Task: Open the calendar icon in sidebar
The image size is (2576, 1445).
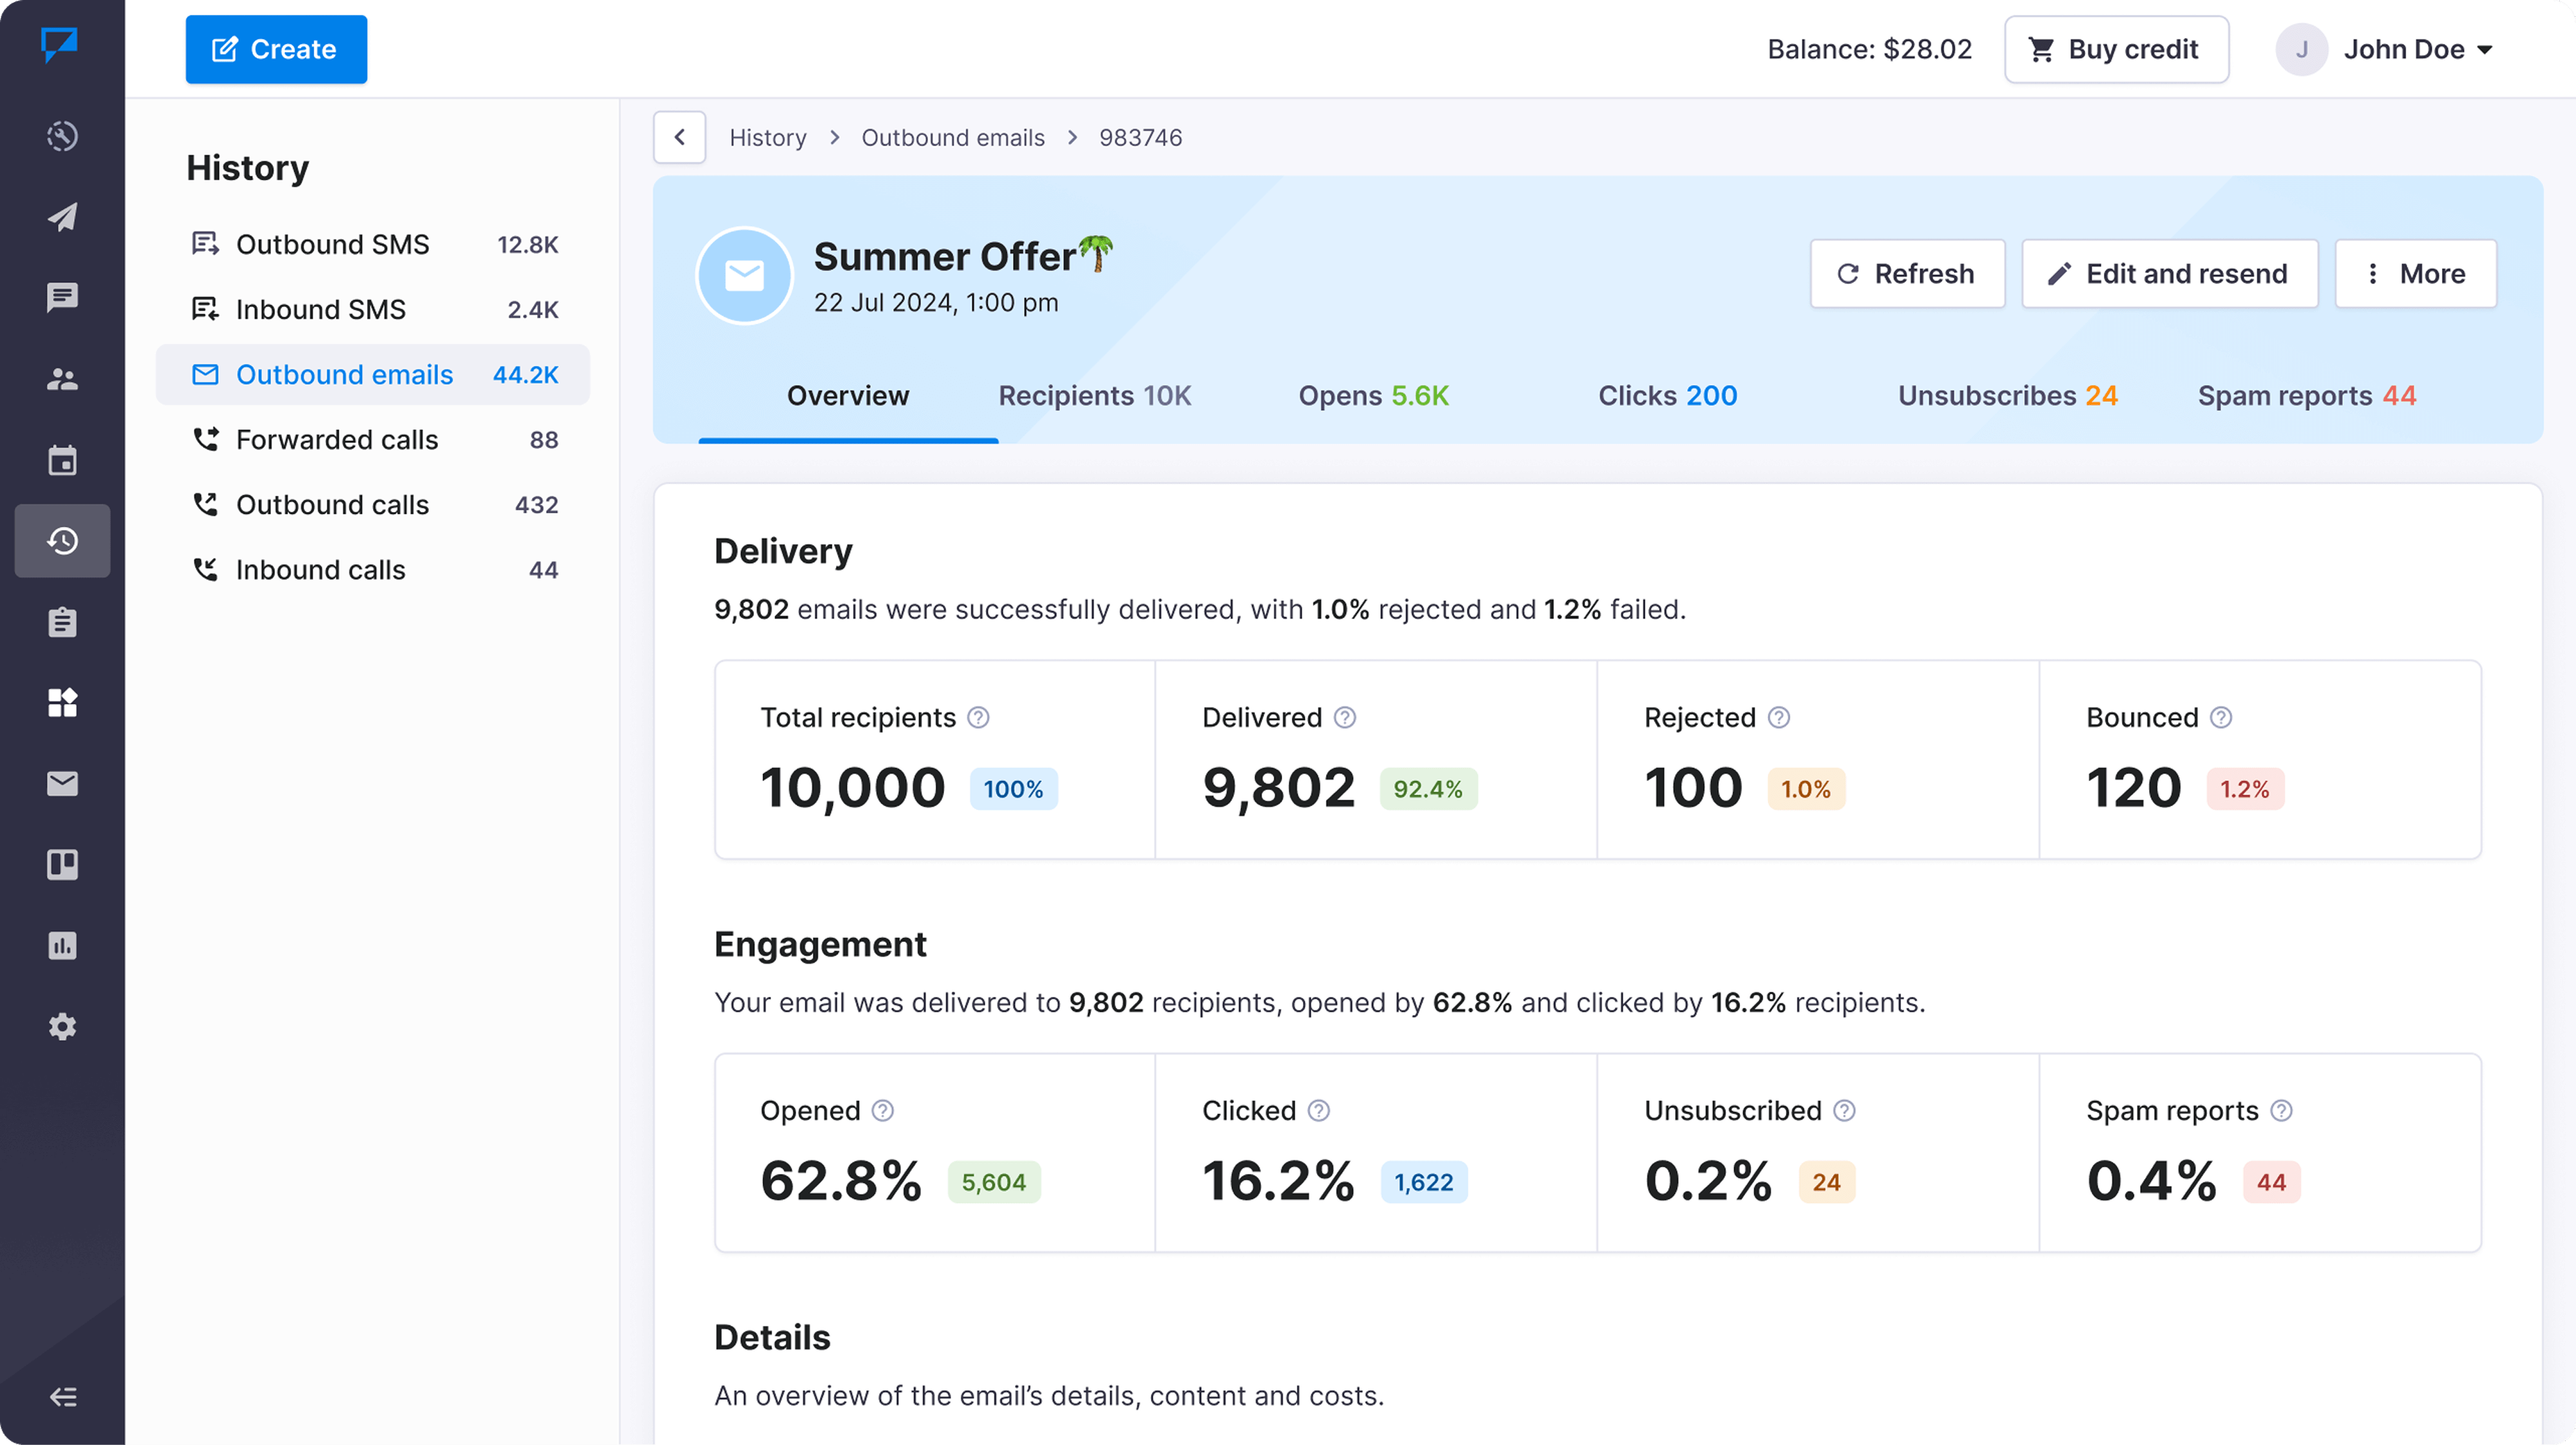Action: coord(62,460)
